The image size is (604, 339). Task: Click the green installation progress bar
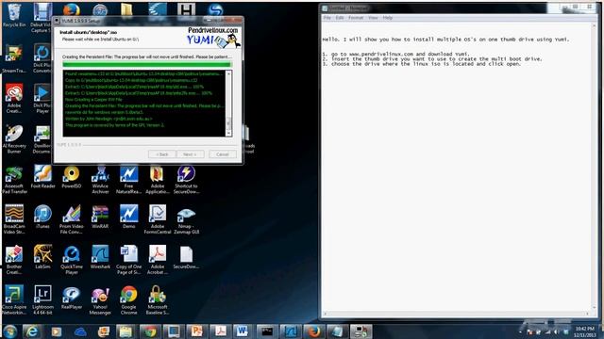click(147, 65)
